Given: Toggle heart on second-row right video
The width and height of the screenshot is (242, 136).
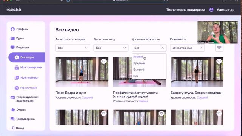Looking at the screenshot, I should [x=219, y=113].
